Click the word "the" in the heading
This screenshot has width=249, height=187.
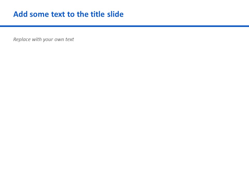coord(83,14)
